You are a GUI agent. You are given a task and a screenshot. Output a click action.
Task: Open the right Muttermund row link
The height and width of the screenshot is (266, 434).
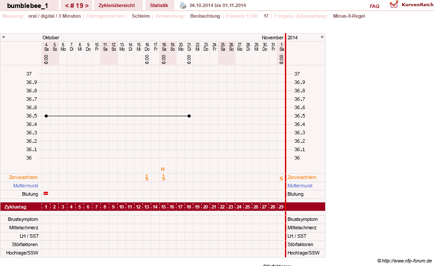pyautogui.click(x=300, y=186)
